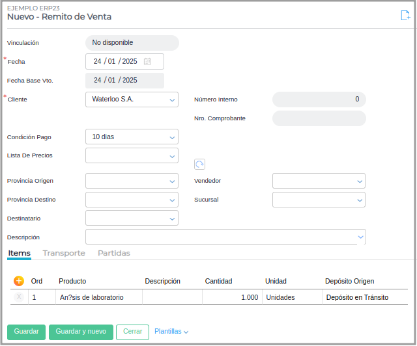Click the Guardar button
This screenshot has width=417, height=346.
click(27, 332)
